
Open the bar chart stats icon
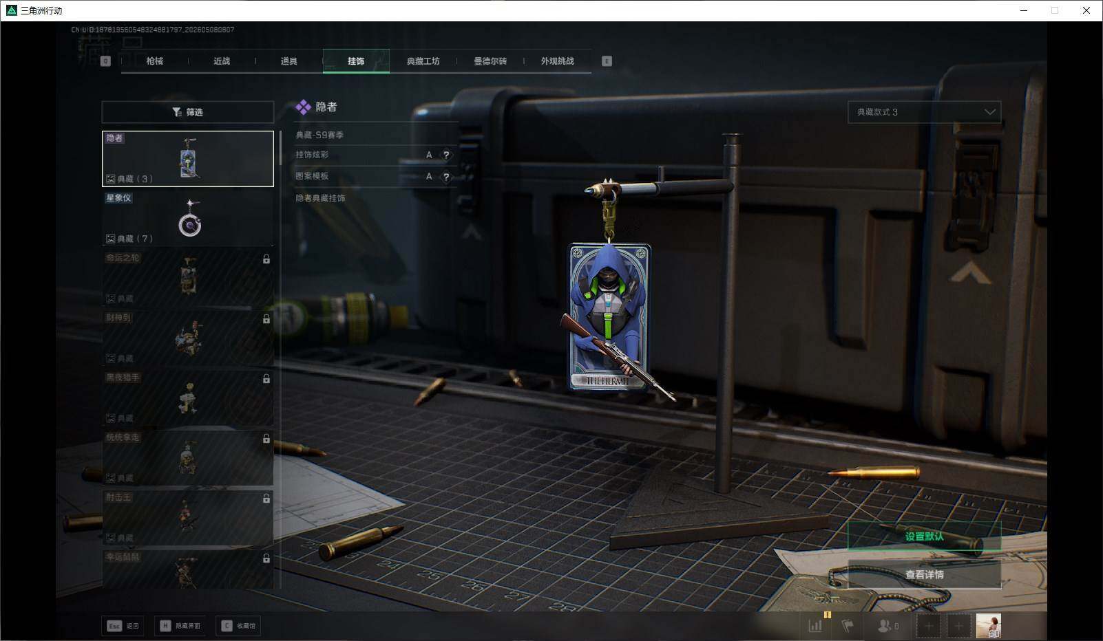point(815,626)
